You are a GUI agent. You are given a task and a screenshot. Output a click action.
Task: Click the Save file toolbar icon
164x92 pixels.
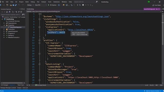point(13,5)
